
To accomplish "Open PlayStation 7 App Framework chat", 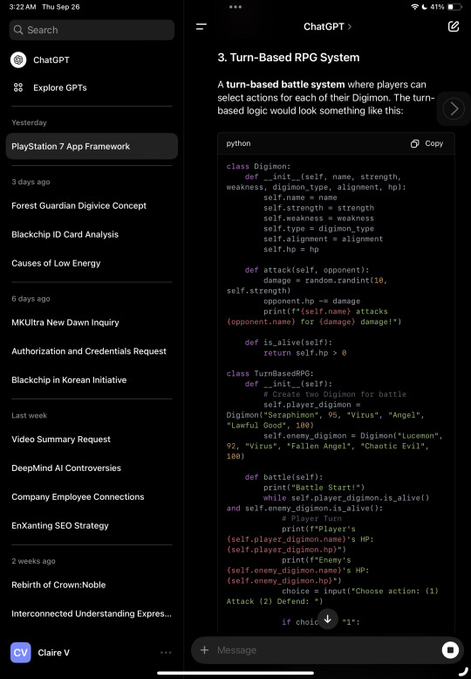I will pos(92,146).
